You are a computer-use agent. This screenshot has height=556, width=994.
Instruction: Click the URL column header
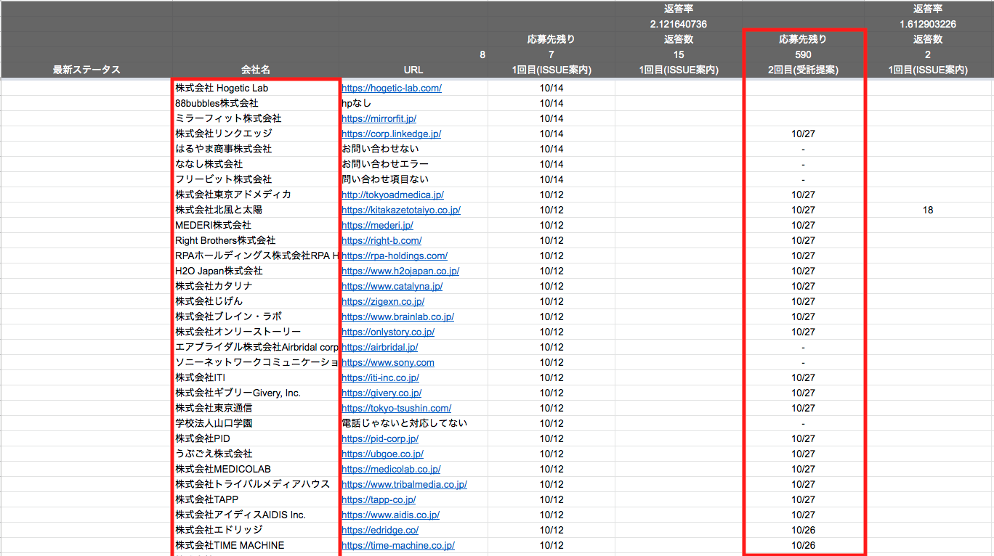pyautogui.click(x=413, y=70)
